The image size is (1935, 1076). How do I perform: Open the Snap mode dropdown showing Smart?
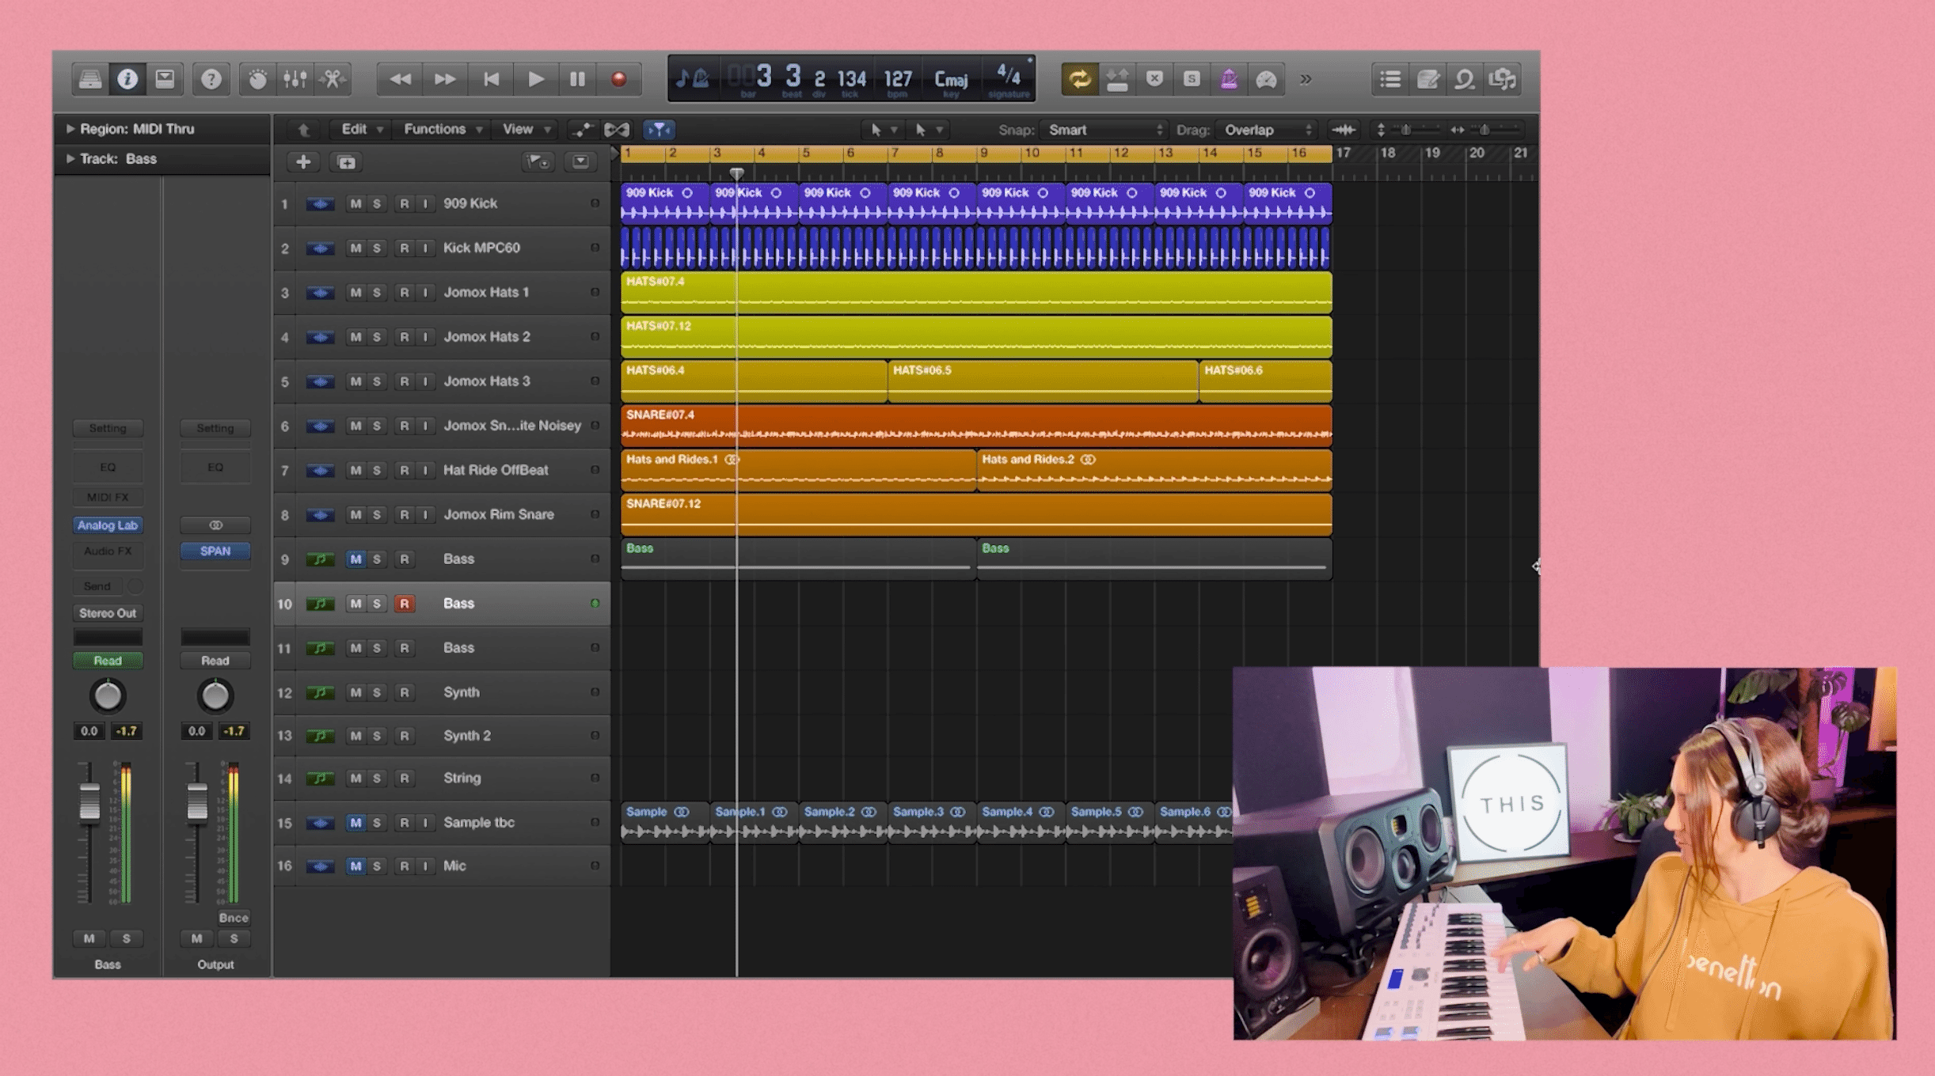click(1104, 130)
